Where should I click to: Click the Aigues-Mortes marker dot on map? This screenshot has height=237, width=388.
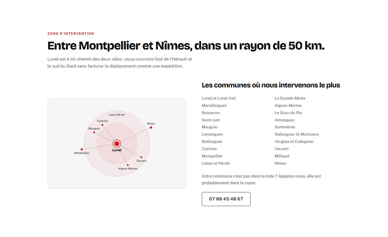[128, 165]
